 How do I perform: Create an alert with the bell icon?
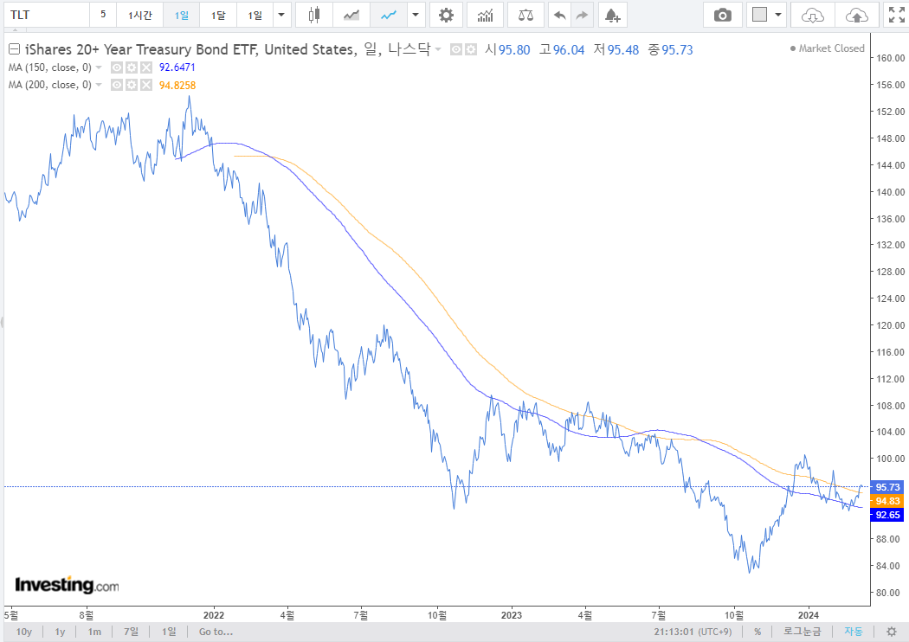(x=613, y=15)
